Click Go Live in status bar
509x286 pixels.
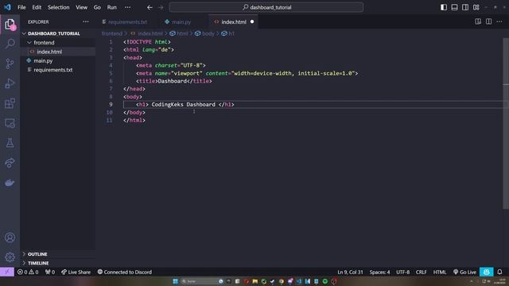click(464, 272)
